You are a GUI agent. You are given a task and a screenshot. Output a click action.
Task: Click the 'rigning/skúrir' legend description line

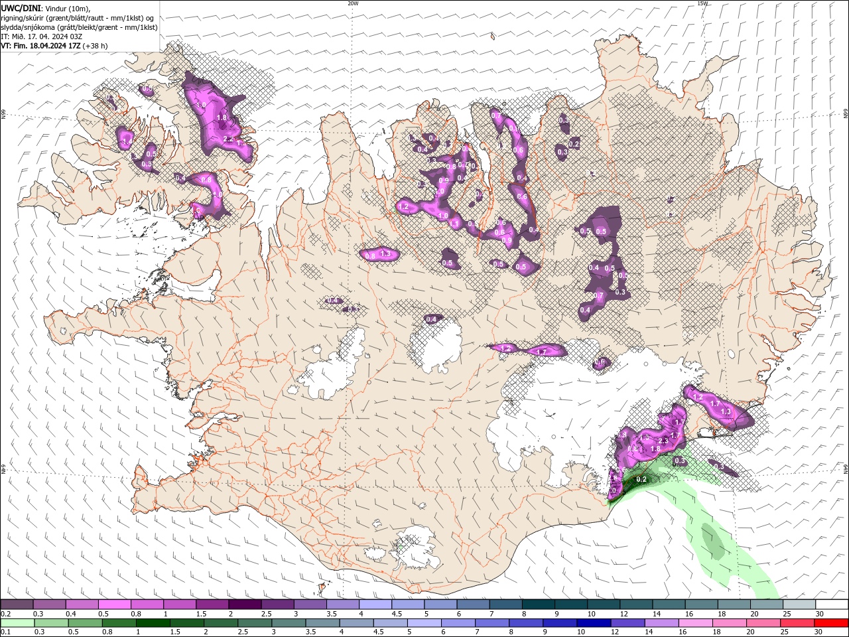point(78,18)
